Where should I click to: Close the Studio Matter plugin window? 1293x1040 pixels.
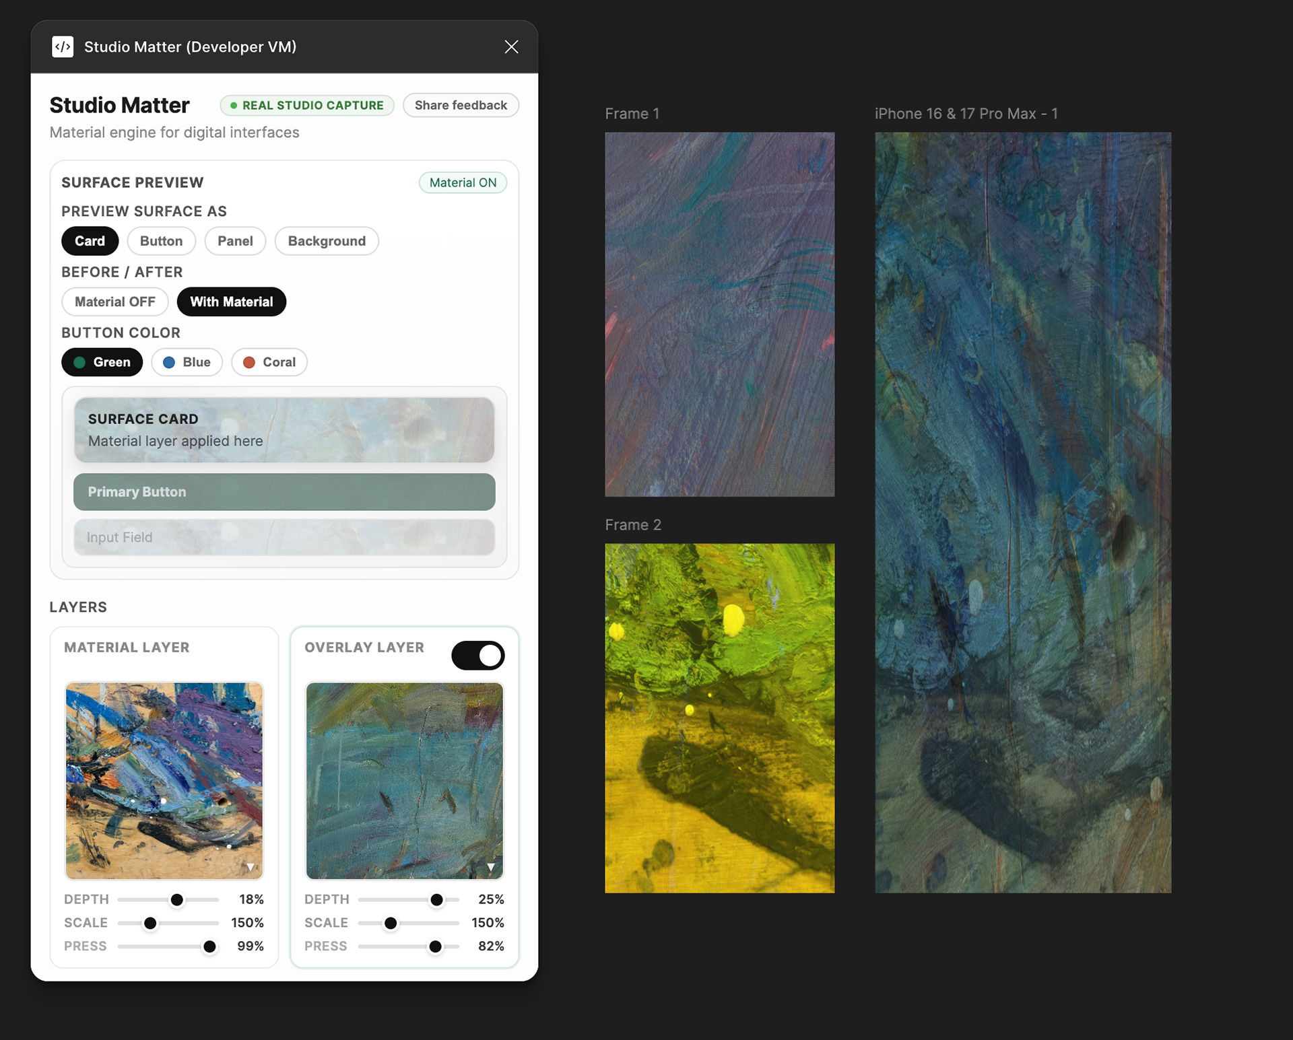coord(511,46)
